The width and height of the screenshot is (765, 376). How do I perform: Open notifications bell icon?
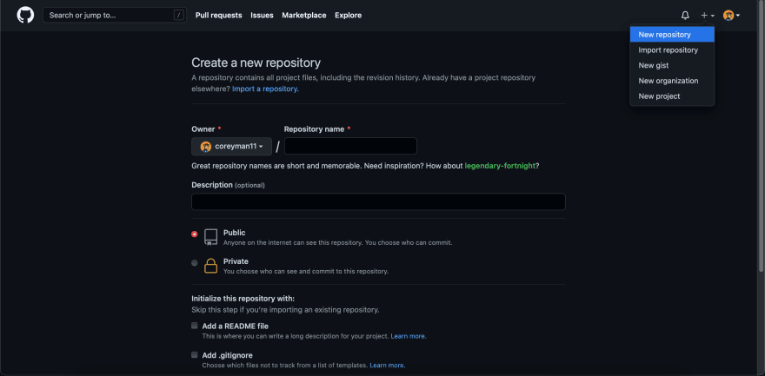(x=685, y=16)
